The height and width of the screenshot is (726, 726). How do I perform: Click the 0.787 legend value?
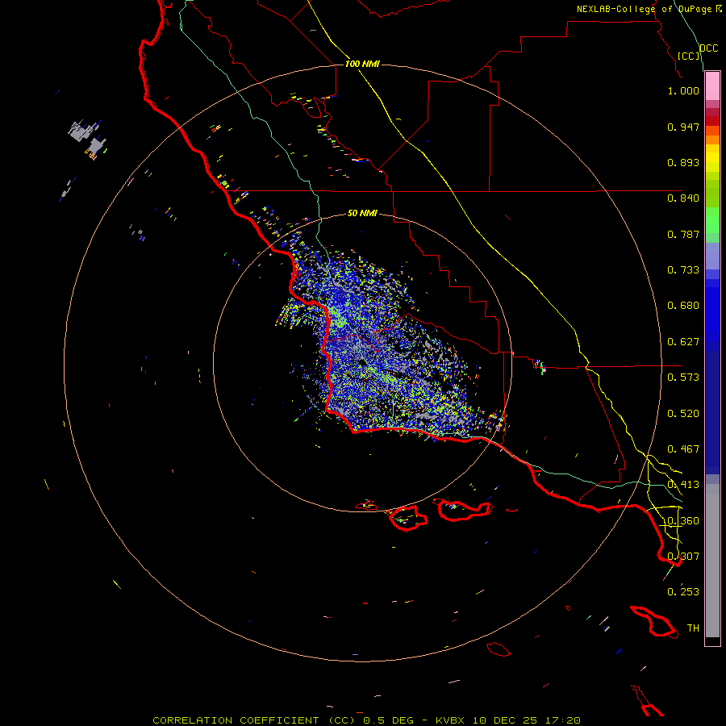683,234
